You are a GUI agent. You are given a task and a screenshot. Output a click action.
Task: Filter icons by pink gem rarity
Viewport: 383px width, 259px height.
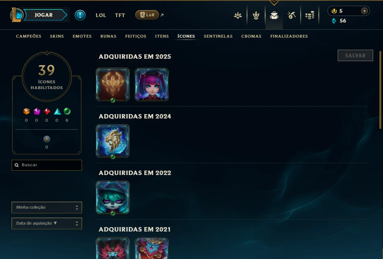(37, 112)
